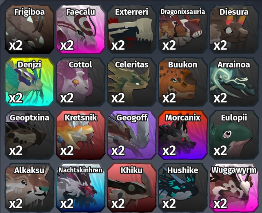The image size is (262, 213).
Task: Select the purple Geogoff creature card
Action: [x=132, y=135]
